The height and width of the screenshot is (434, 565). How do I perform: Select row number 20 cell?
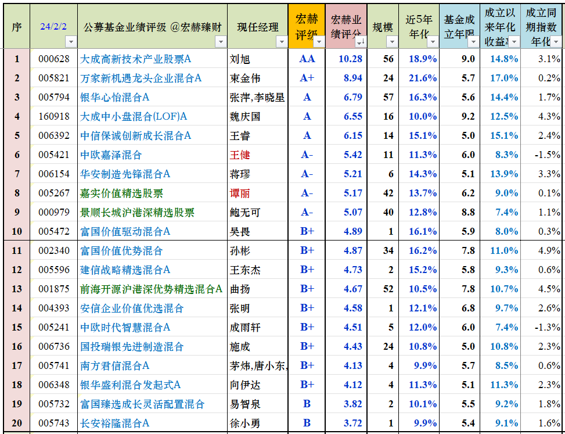pyautogui.click(x=17, y=423)
